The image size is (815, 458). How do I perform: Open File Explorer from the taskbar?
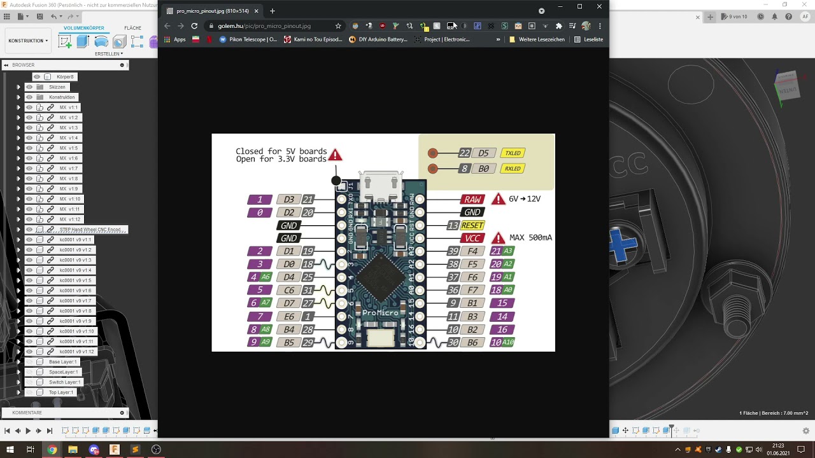click(73, 450)
